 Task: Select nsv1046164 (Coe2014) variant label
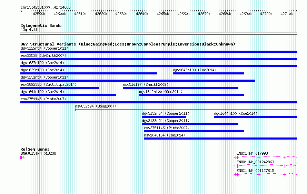tap(165, 135)
